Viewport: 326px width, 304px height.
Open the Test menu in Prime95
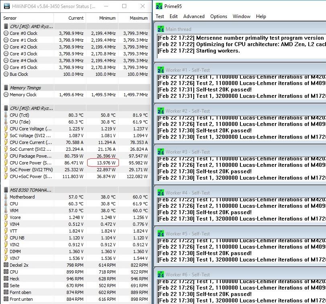click(160, 16)
